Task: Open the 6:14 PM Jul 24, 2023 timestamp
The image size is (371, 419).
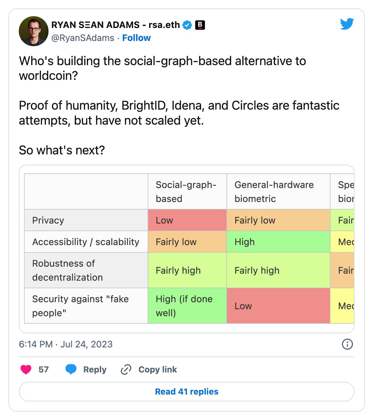Action: coord(66,344)
